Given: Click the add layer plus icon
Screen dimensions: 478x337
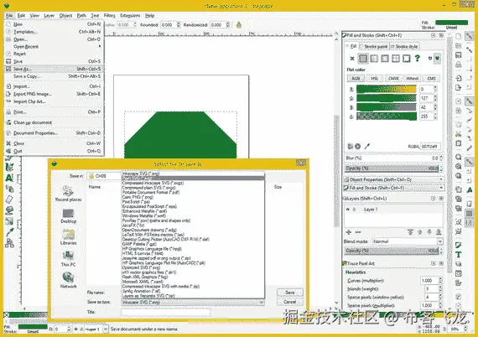Looking at the screenshot, I should [x=349, y=232].
